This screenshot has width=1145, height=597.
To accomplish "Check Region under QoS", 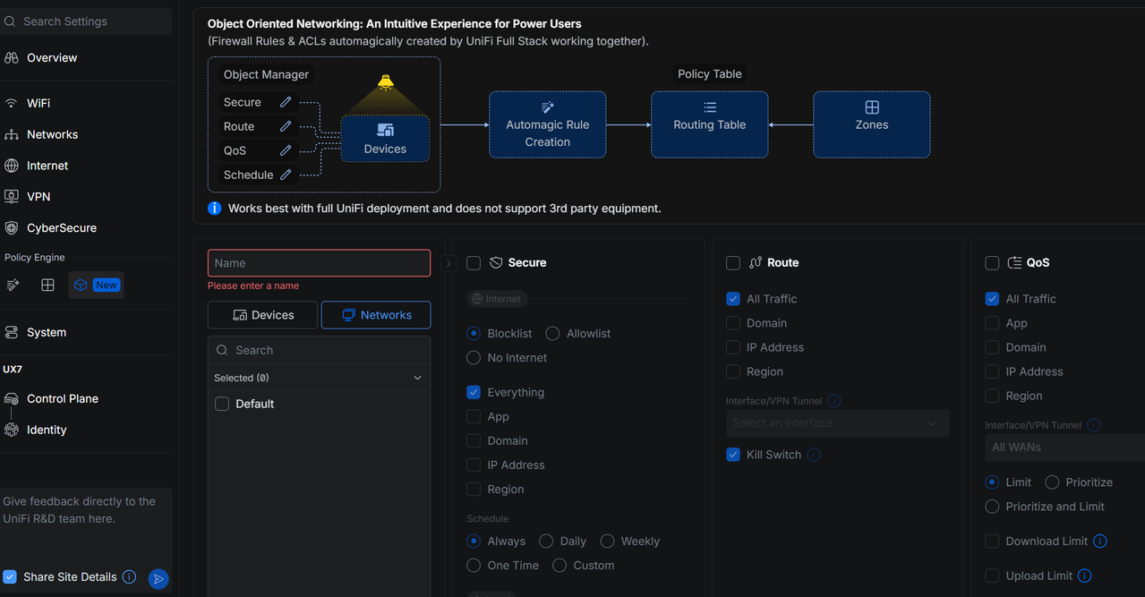I will coord(992,396).
